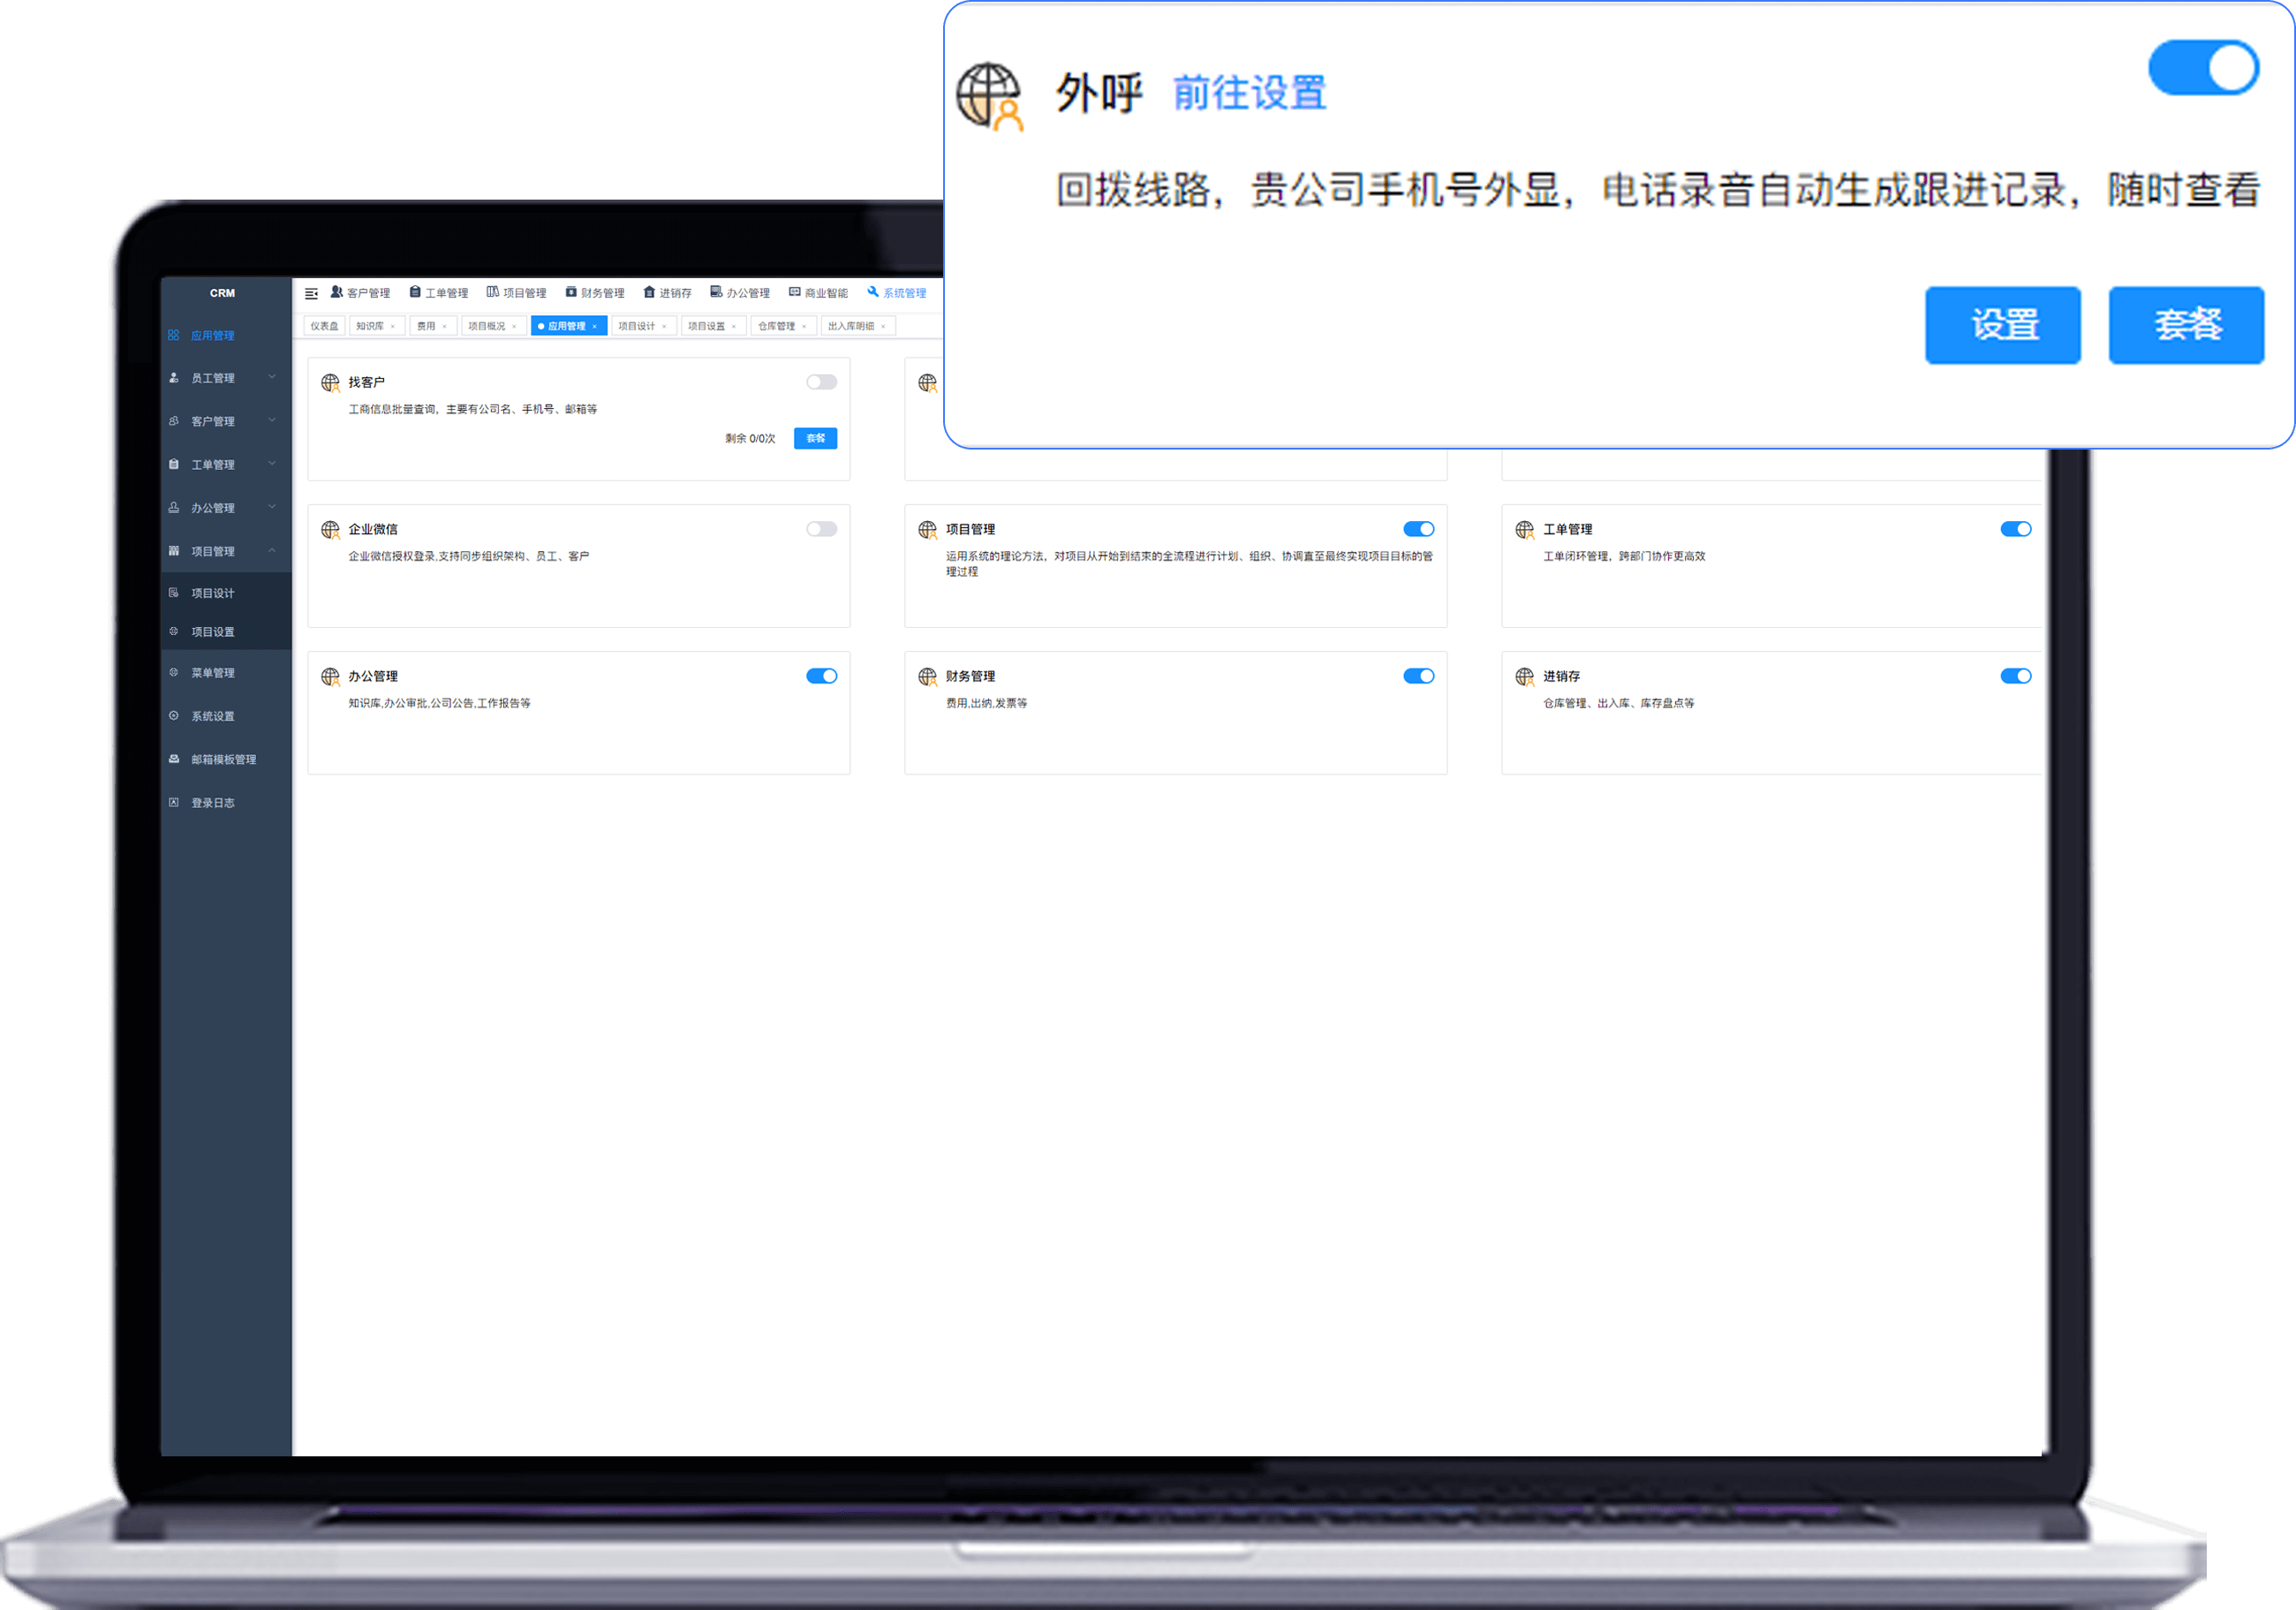The height and width of the screenshot is (1610, 2296).
Task: Open 工单管理 from the top menu icon
Action: pos(416,293)
